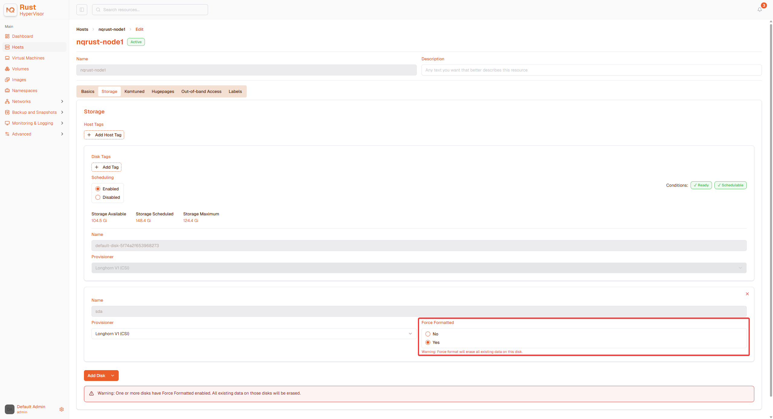Screen dimensions: 773x419
Task: Click the Images sidebar icon
Action: pos(7,80)
